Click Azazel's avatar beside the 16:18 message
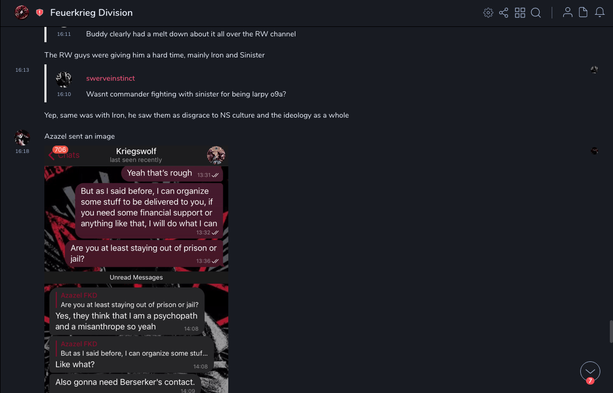613x393 pixels. 22,138
